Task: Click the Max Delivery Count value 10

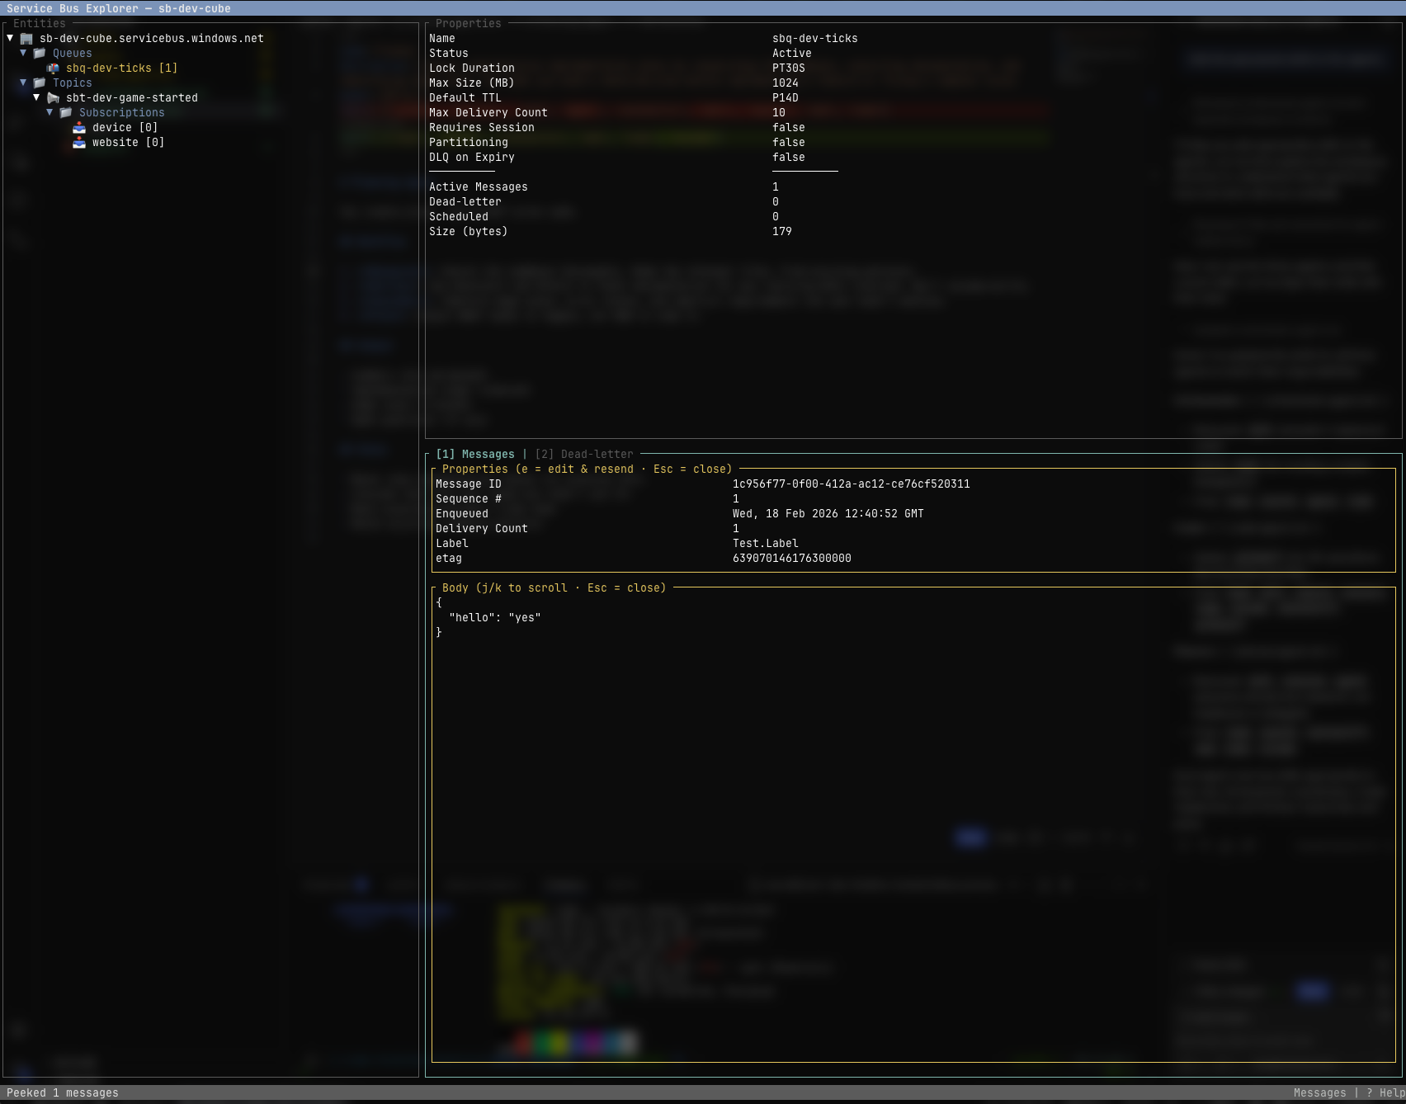Action: pos(779,113)
